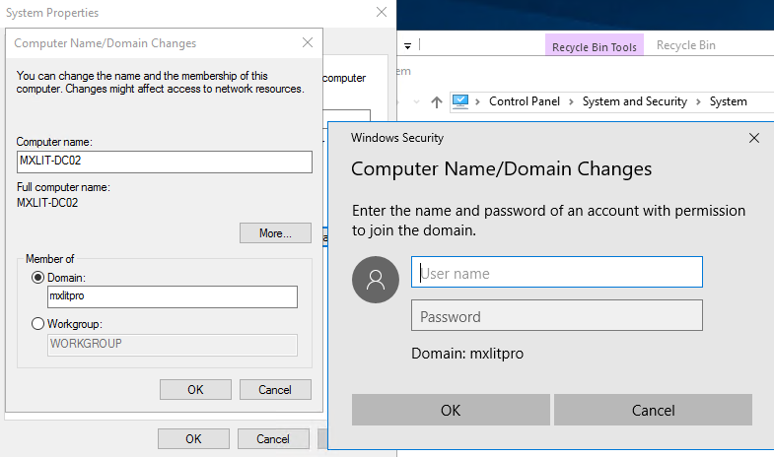Open the Recycle Bin Tools ribbon tab
Screen dimensions: 774x457
tap(595, 46)
